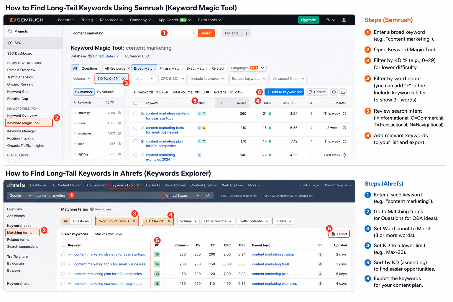Open the United States database selector in Semrush
Screen dimensions: 453x302
pyautogui.click(x=104, y=56)
